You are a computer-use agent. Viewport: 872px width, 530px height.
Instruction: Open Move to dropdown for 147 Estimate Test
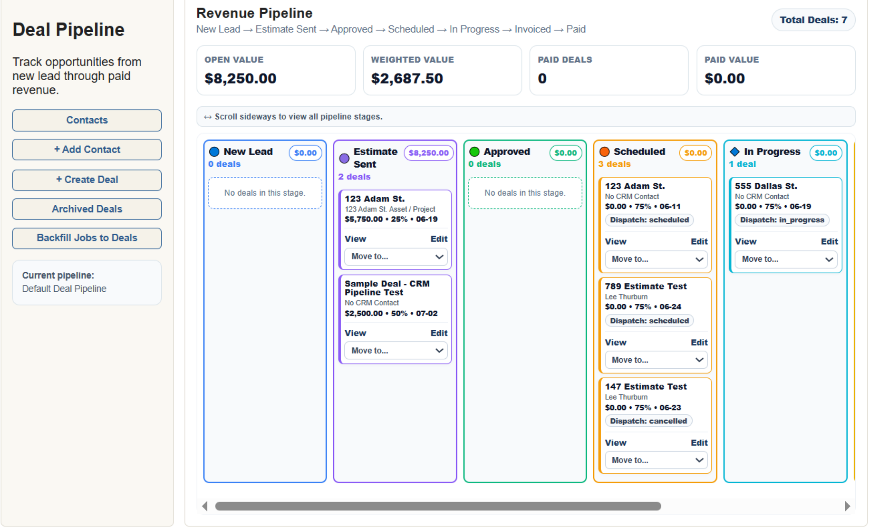[656, 460]
